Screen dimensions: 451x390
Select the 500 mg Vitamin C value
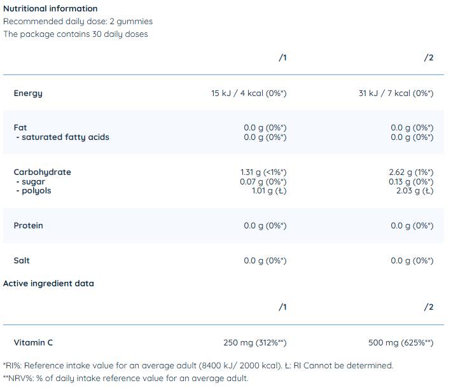pos(401,343)
